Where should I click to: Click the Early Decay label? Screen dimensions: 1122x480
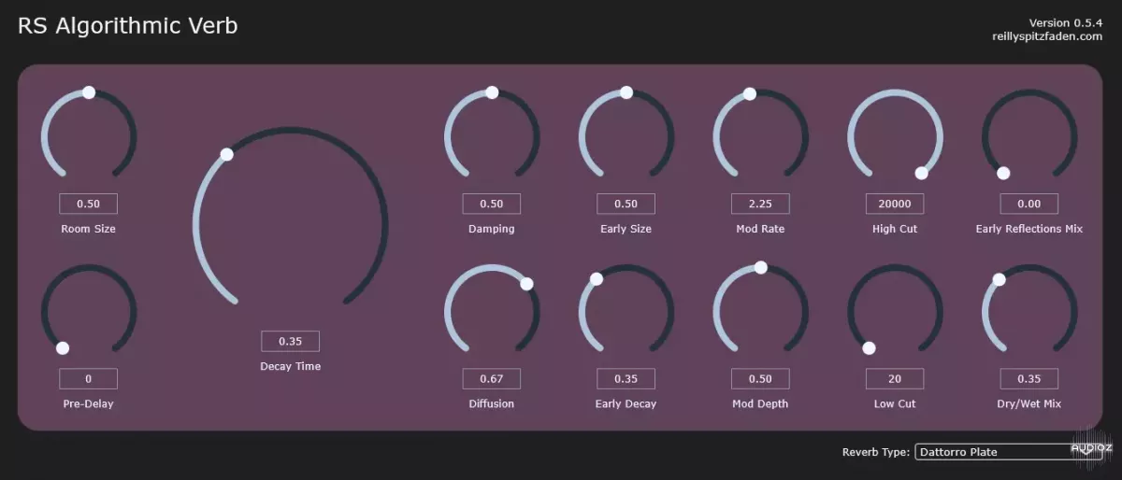626,404
